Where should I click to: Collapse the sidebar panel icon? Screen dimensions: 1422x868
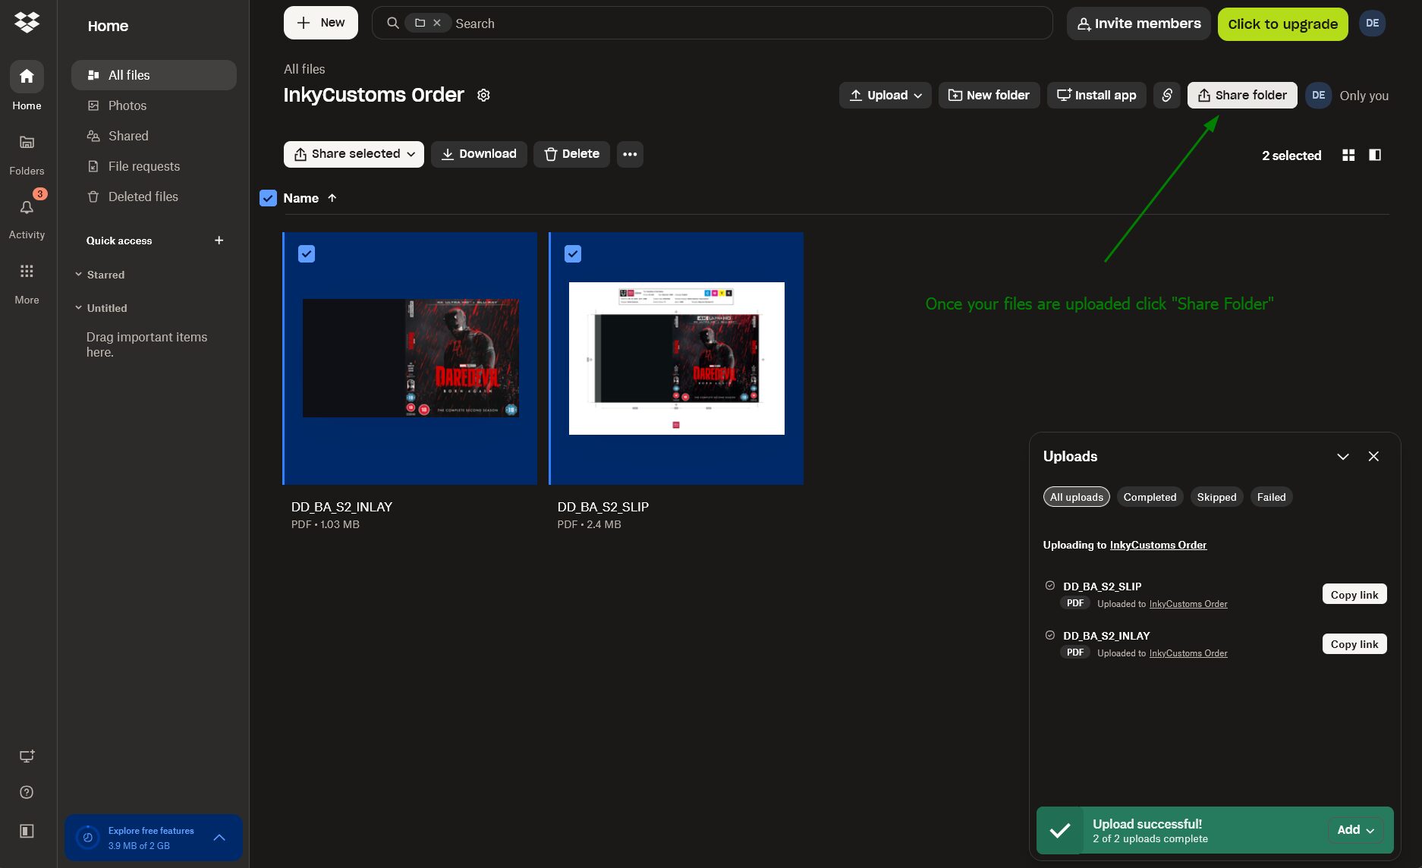[27, 831]
